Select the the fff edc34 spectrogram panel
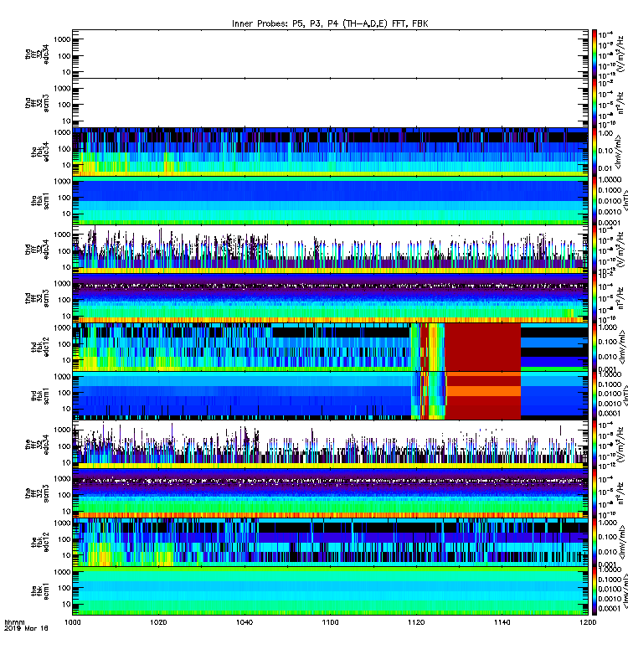The width and height of the screenshot is (628, 670). [x=330, y=445]
